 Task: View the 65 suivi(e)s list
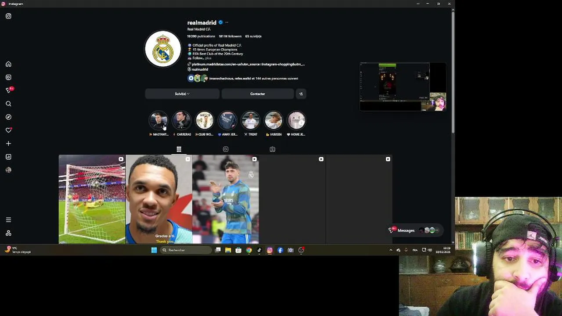click(253, 36)
